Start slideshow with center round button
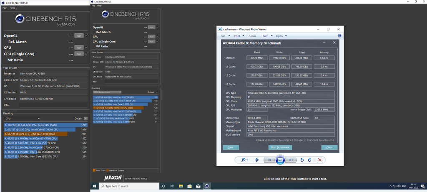Image resolution: width=427 pixels, height=192 pixels. (280, 160)
